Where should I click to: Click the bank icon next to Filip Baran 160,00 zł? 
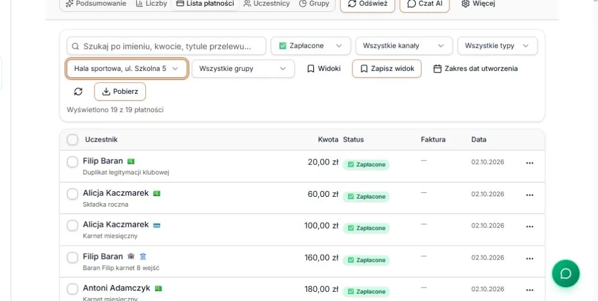143,257
